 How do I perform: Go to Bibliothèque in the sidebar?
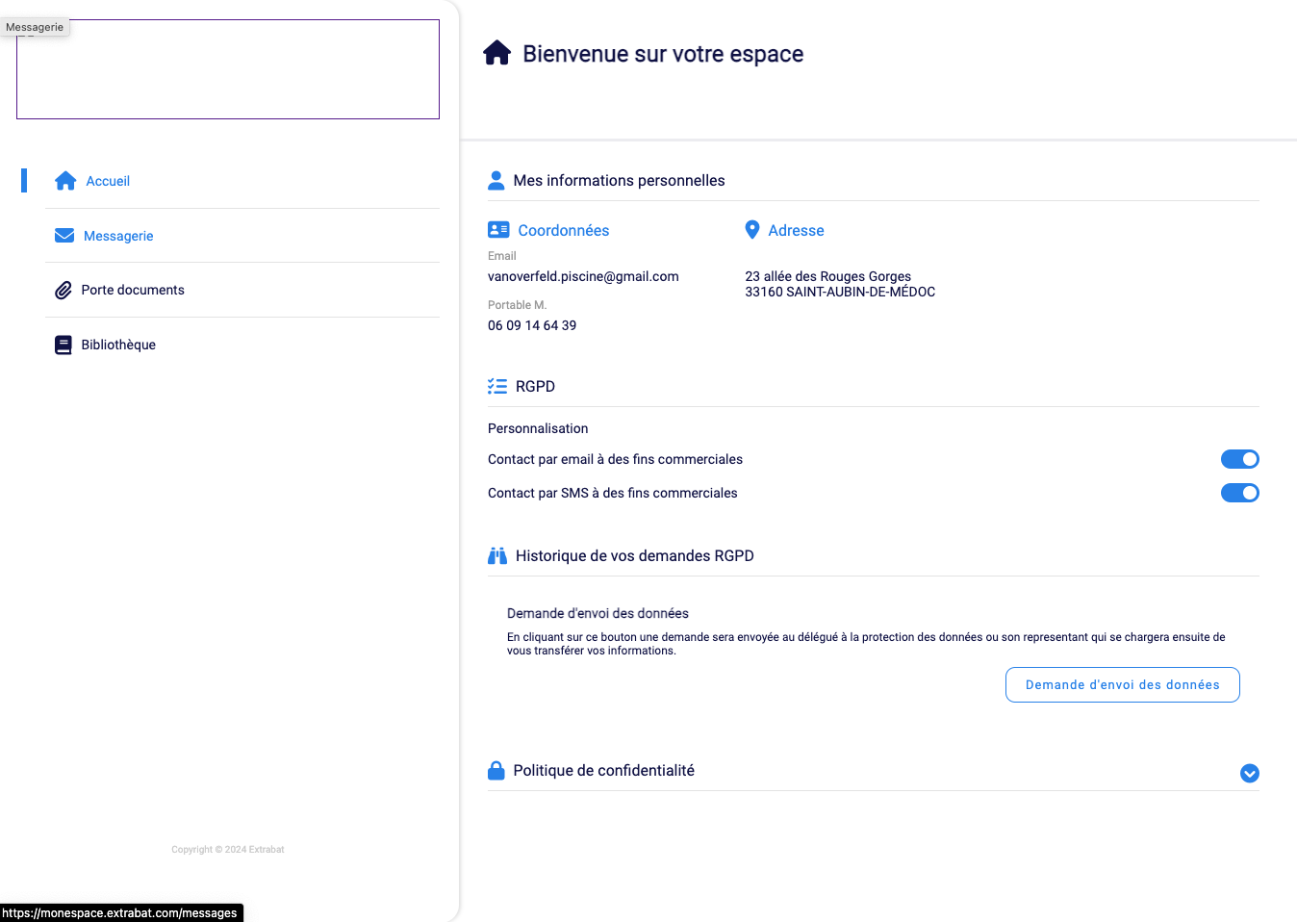(118, 345)
